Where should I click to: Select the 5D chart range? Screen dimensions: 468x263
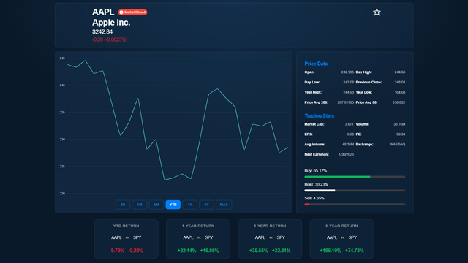[123, 205]
